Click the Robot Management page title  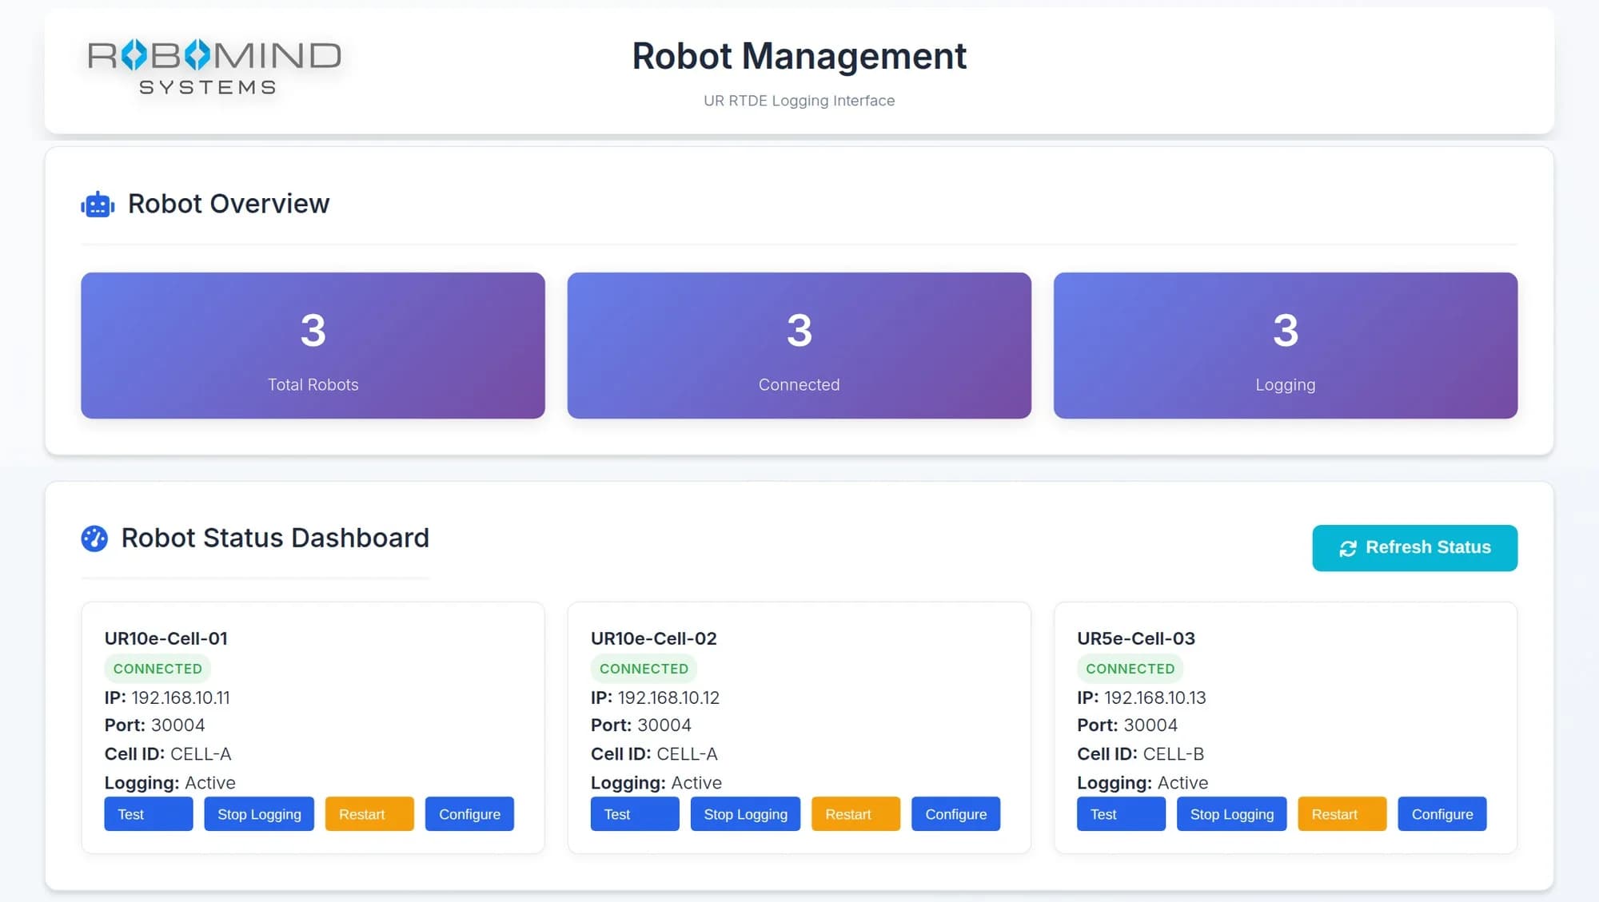point(799,56)
